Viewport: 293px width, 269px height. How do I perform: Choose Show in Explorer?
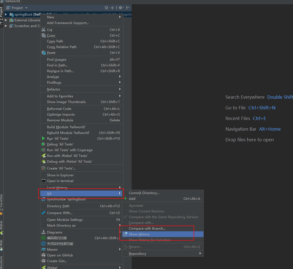pos(82,175)
